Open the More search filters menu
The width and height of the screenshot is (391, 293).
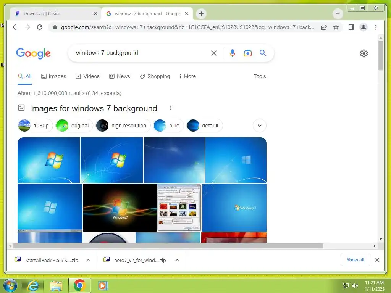tap(187, 76)
